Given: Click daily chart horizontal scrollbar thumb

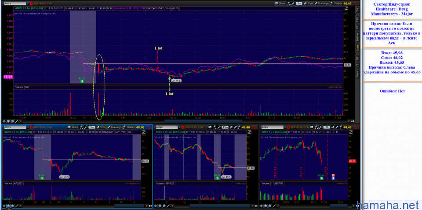Looking at the screenshot, I should click(339, 206).
